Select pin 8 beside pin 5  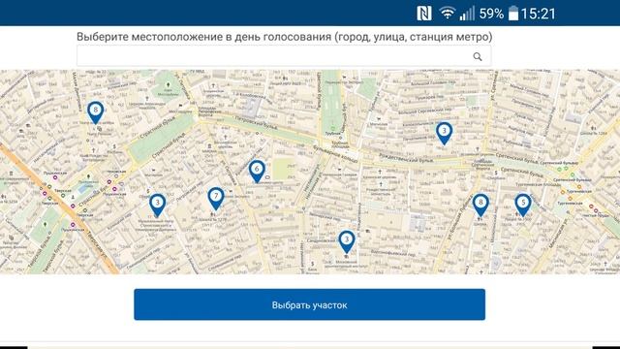(x=480, y=205)
